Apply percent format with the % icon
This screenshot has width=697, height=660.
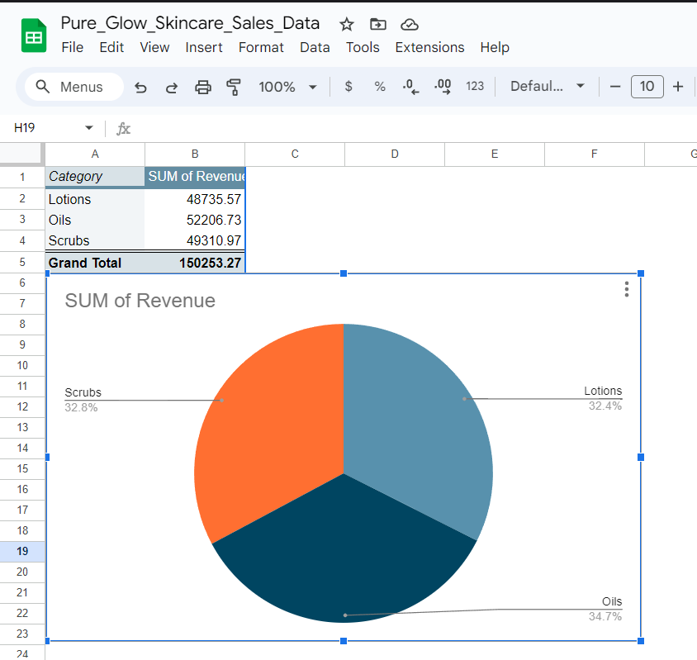(x=380, y=86)
